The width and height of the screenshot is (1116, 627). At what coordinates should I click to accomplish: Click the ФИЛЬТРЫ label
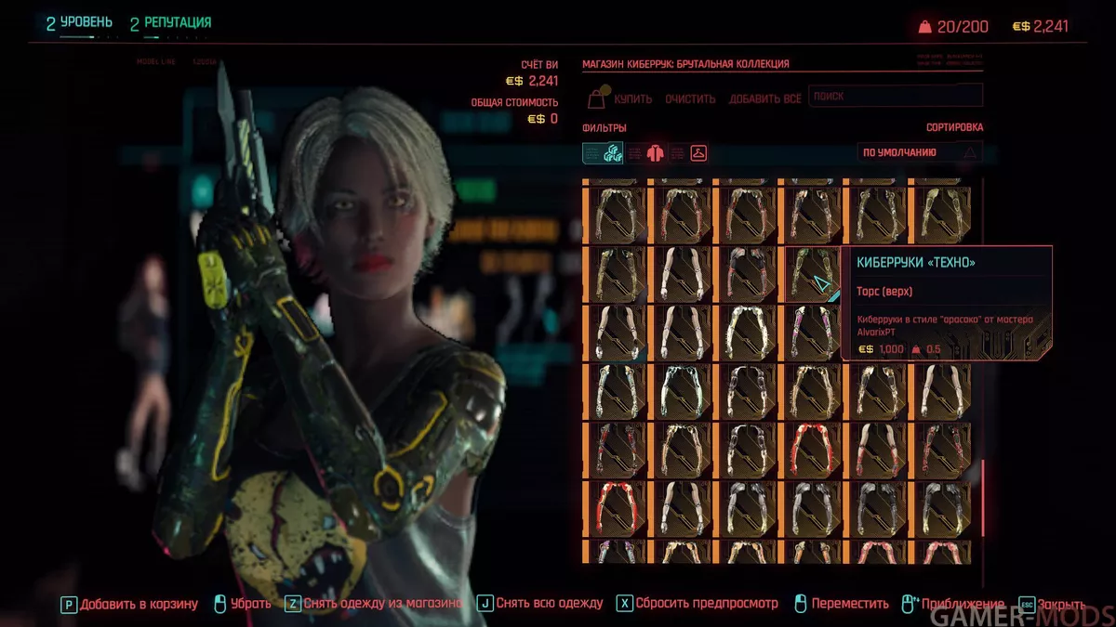(x=604, y=127)
